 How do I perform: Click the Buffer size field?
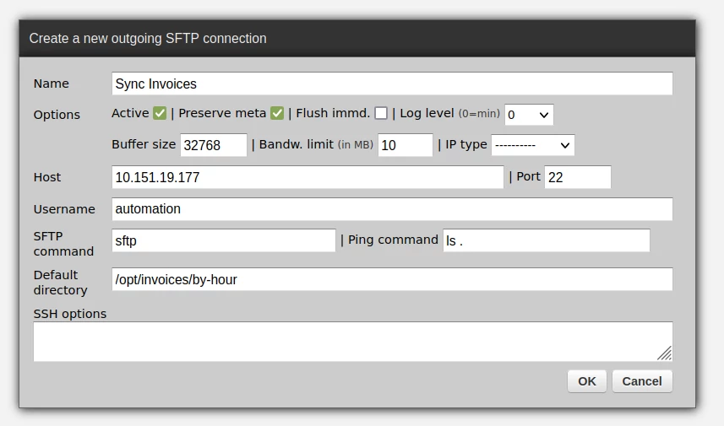click(214, 145)
